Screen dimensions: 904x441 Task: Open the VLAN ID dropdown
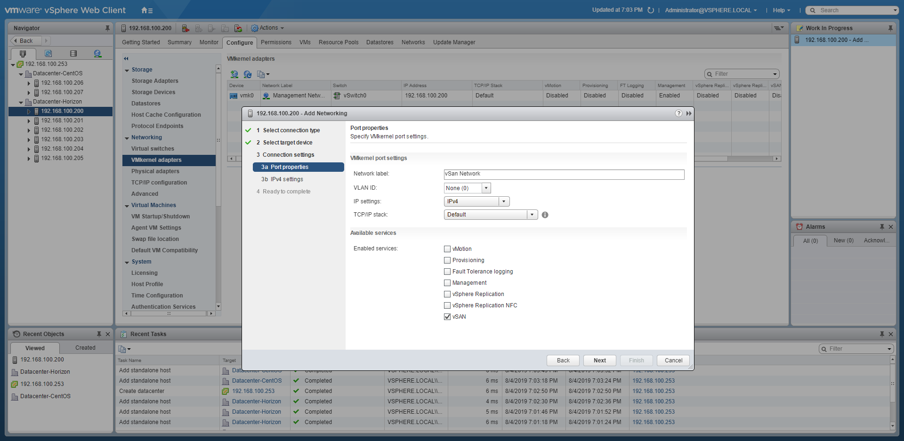pos(486,188)
